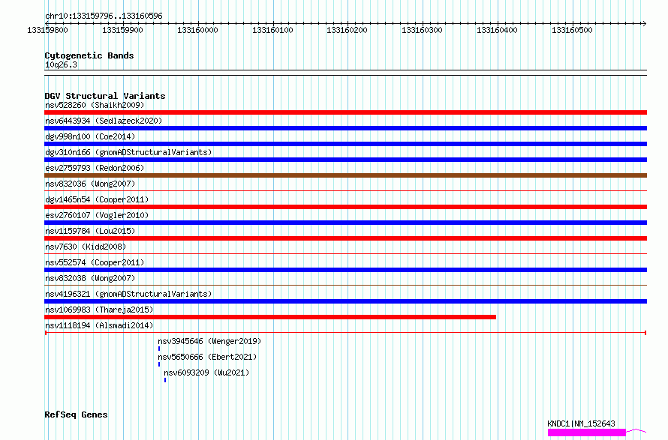Screen dimensions: 668x440
Task: Click ruler position 133159900
Action: click(x=122, y=30)
